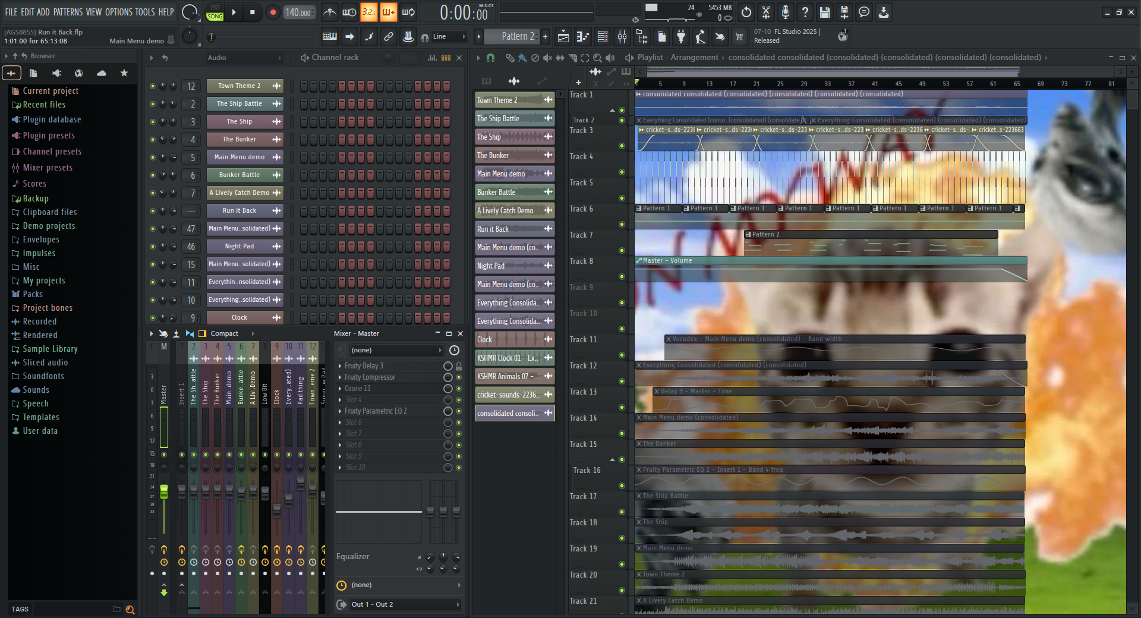Open help with the question mark icon

pos(805,12)
